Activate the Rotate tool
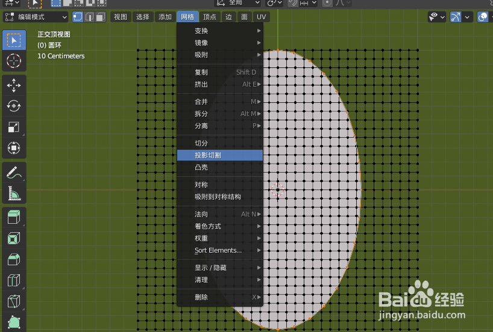Viewport: 493px width, 332px height. 14,106
